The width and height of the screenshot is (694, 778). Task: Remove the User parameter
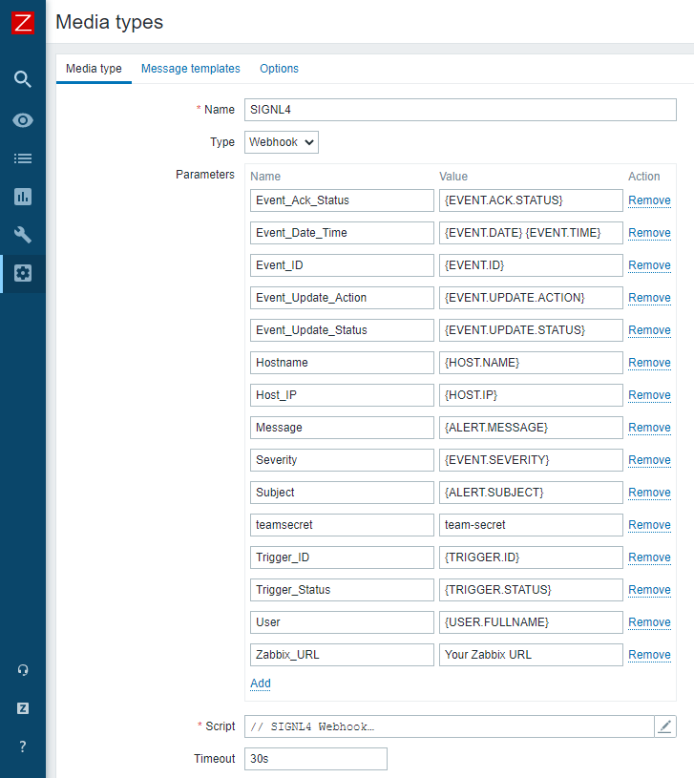click(x=649, y=622)
